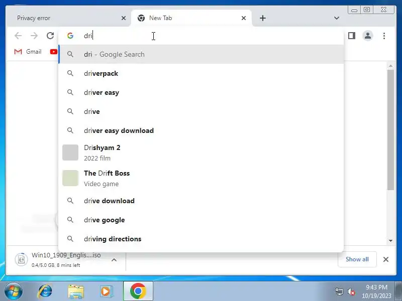Select the 'drive download' suggestion
The image size is (402, 301).
201,201
